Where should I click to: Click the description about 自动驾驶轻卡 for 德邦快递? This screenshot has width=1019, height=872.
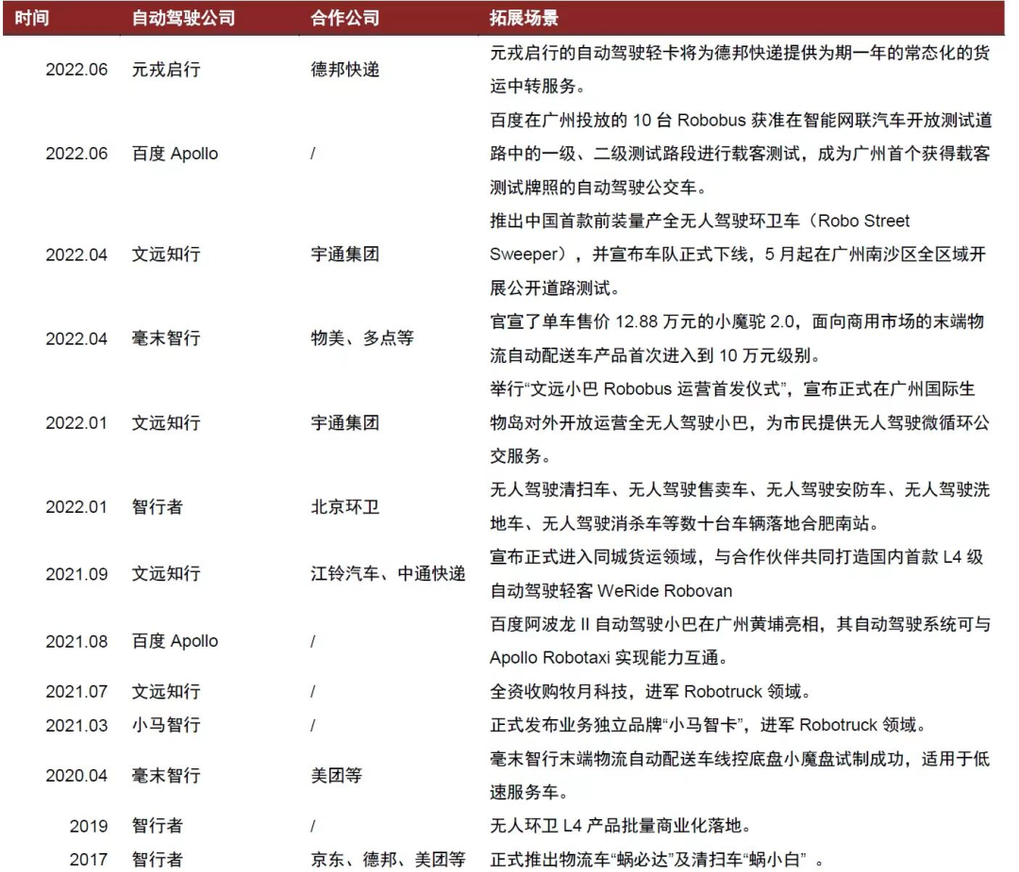(x=740, y=70)
